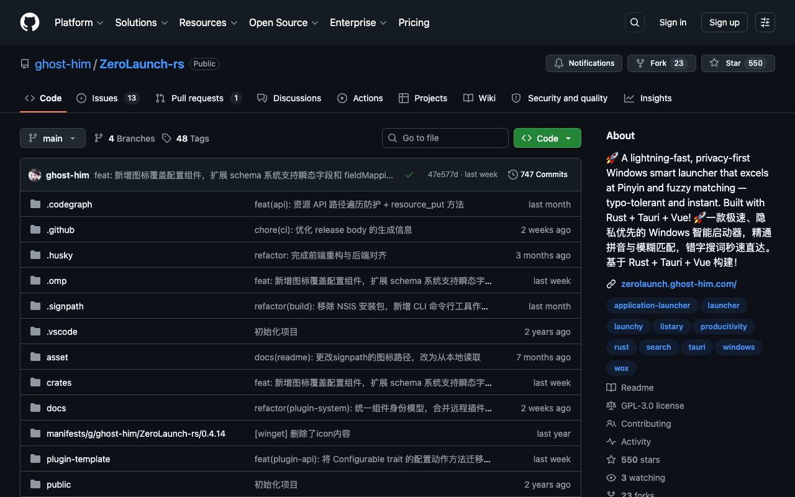Expand the Resources menu
The width and height of the screenshot is (795, 497).
[209, 22]
